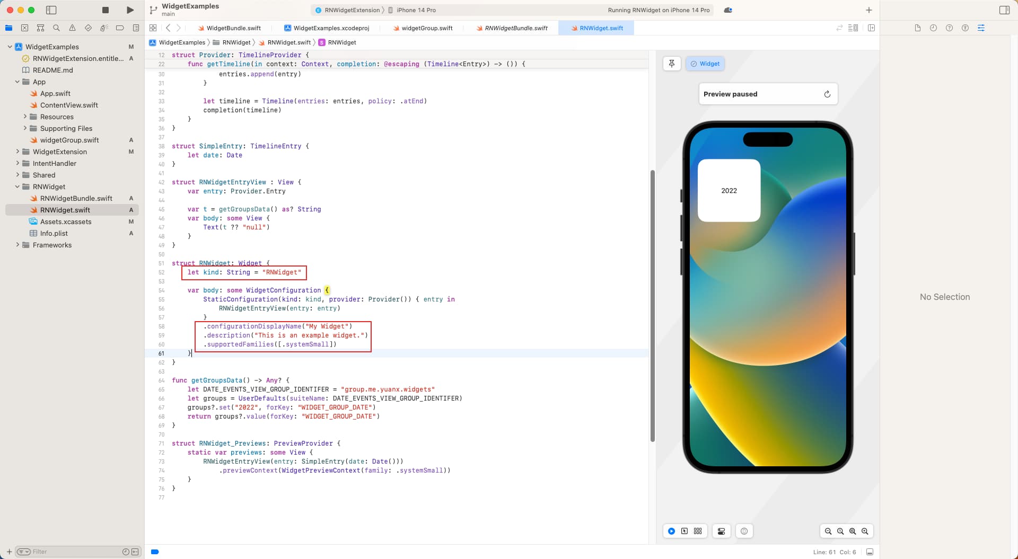Pin the canvas preview
The height and width of the screenshot is (559, 1018).
tap(672, 64)
